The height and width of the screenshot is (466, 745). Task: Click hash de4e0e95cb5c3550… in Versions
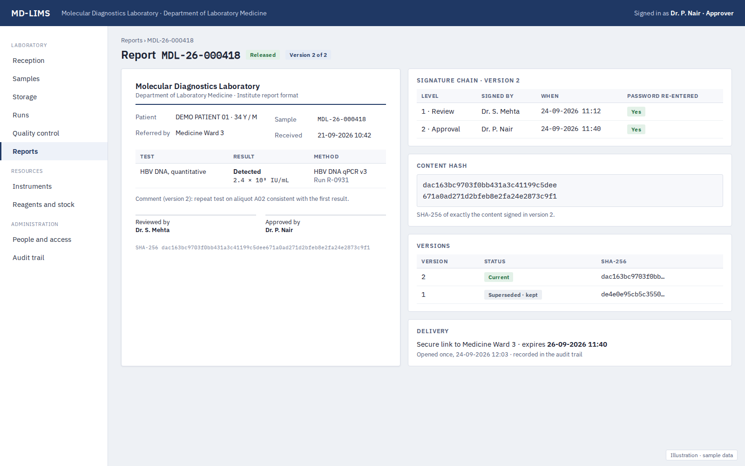633,294
